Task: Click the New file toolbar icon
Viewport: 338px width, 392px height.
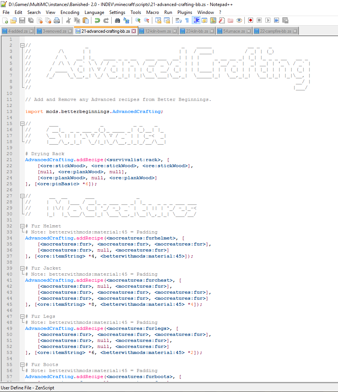Action: (x=5, y=20)
